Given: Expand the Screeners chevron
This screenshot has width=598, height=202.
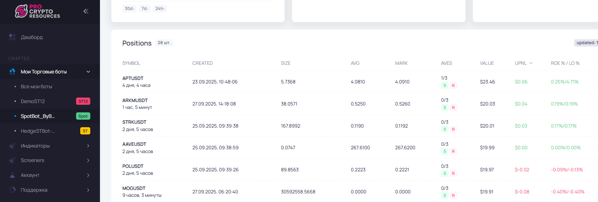Looking at the screenshot, I should (88, 160).
